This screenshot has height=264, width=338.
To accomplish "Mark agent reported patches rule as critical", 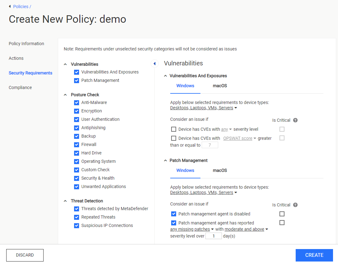I will tap(282, 223).
